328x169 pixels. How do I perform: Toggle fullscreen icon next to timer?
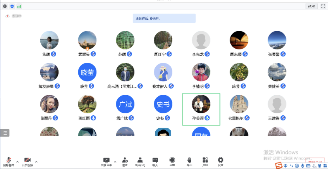[322, 6]
